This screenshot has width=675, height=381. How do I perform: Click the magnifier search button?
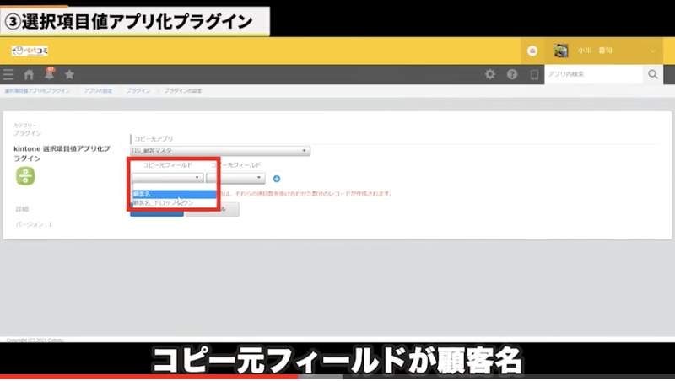click(x=652, y=75)
